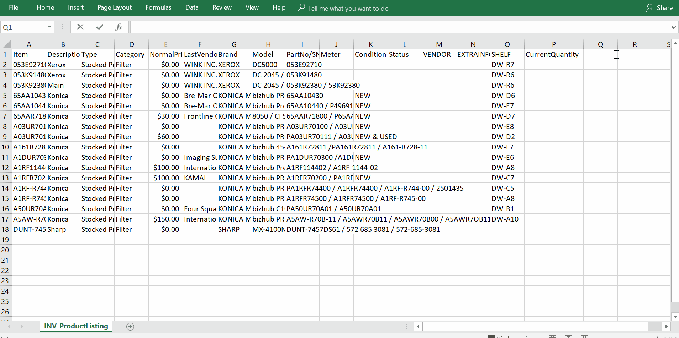Open the File menu
This screenshot has height=338, width=679.
(x=14, y=7)
